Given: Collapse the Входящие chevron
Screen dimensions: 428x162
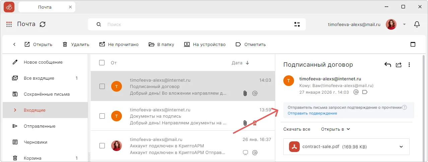Looking at the screenshot, I should (x=15, y=110).
